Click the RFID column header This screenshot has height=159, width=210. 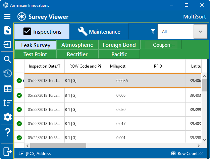click(x=165, y=66)
